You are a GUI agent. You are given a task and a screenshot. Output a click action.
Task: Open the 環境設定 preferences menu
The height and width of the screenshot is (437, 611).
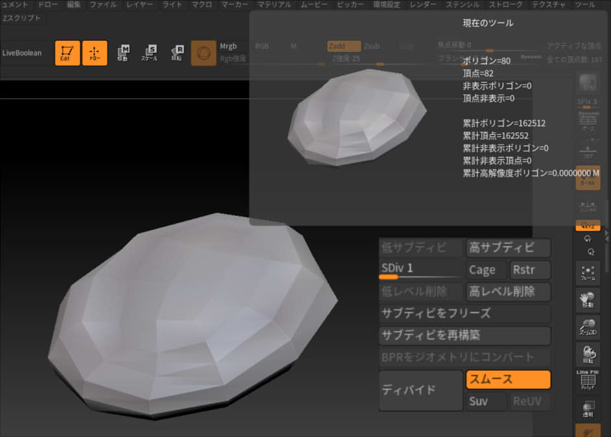(x=387, y=5)
